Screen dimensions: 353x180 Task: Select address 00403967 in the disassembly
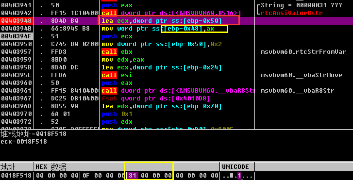tap(16, 98)
